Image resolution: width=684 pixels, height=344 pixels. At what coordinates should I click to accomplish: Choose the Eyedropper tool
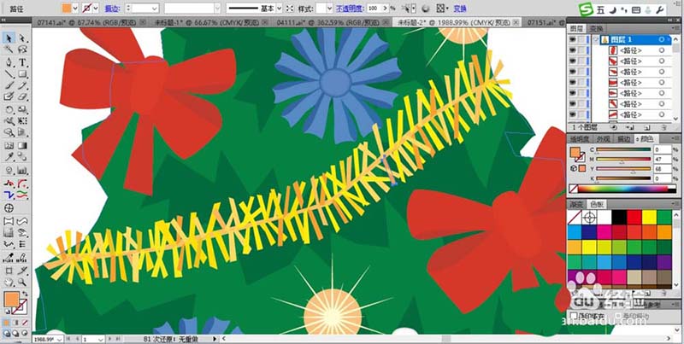click(9, 156)
